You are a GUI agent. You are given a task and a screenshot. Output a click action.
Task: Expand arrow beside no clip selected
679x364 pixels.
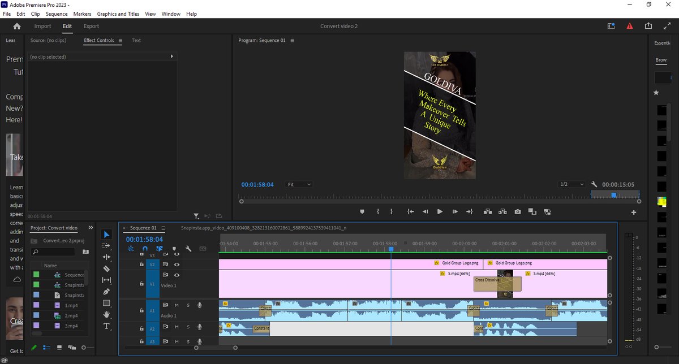(171, 57)
